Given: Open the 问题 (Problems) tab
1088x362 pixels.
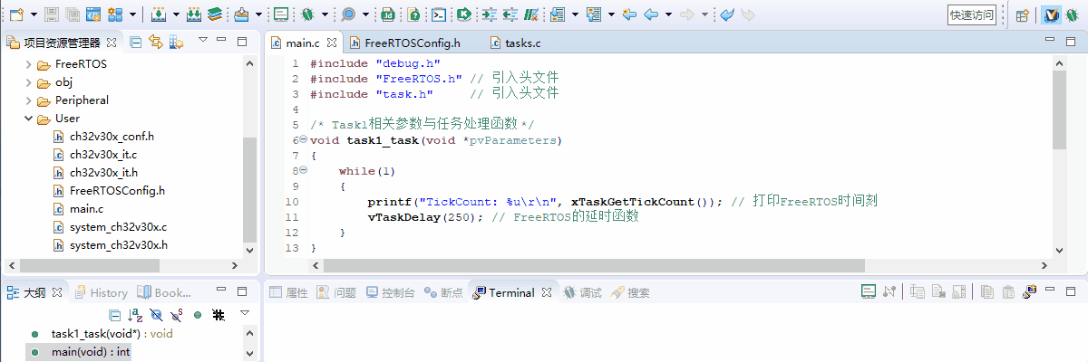Looking at the screenshot, I should tap(336, 292).
